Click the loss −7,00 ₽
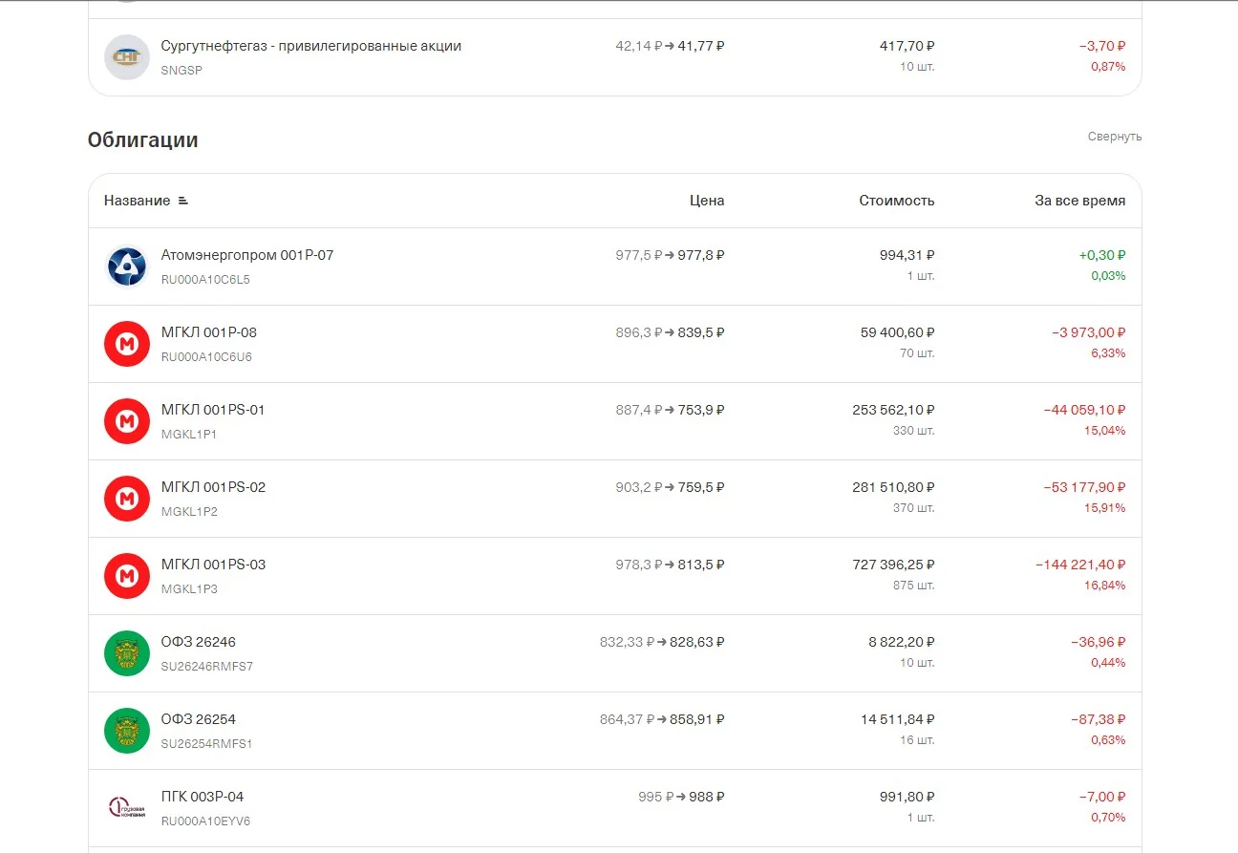 click(x=1103, y=797)
